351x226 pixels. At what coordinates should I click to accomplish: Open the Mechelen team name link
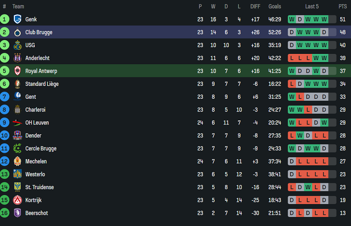[x=36, y=161]
